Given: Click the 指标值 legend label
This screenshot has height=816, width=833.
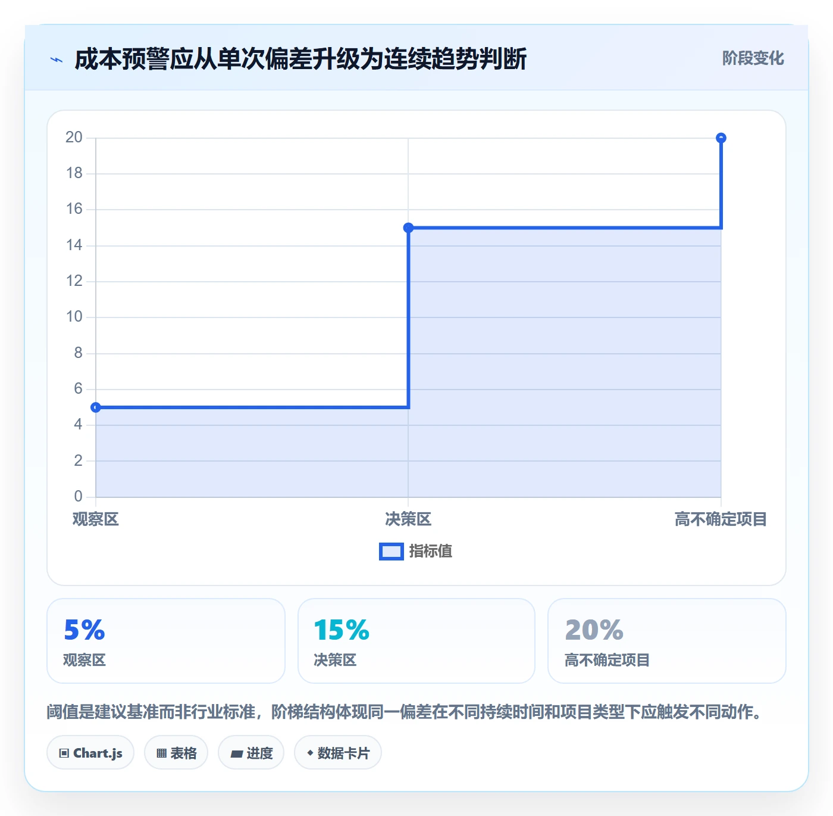Looking at the screenshot, I should [x=431, y=552].
